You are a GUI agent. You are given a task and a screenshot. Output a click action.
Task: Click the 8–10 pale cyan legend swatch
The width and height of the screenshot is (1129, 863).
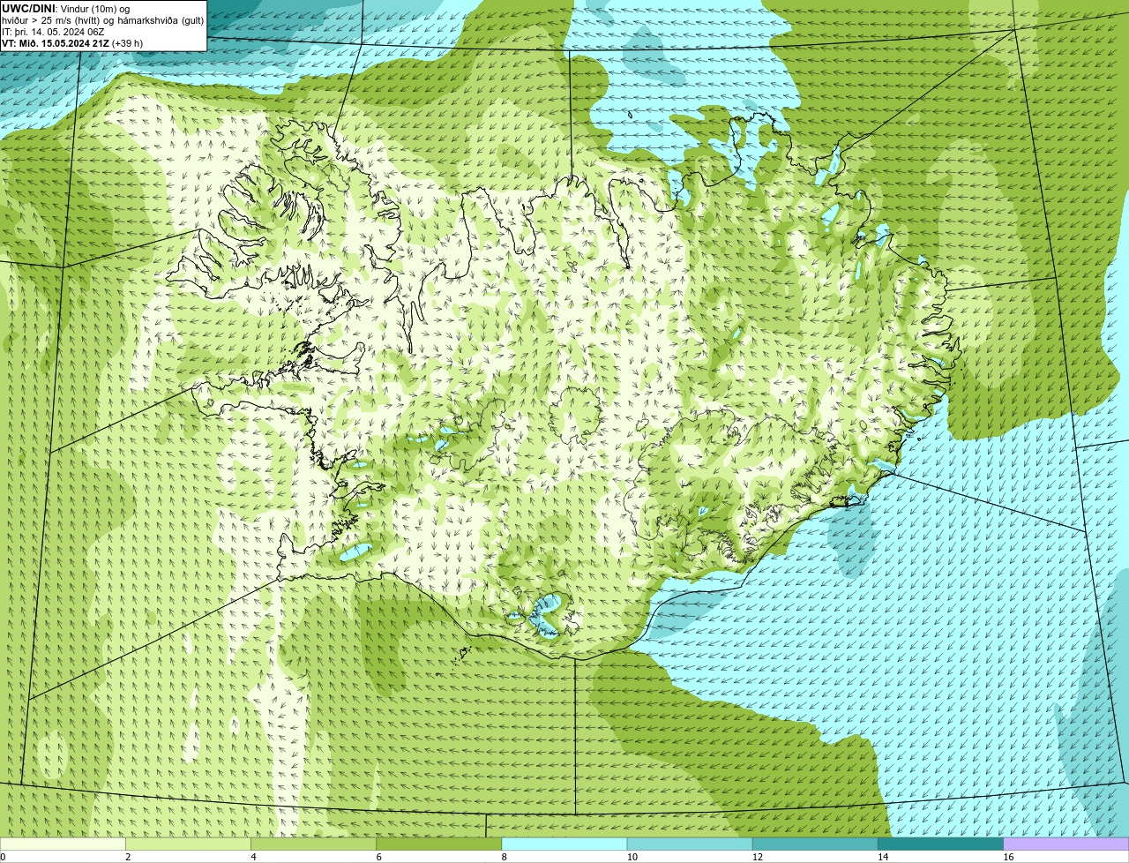tap(564, 844)
